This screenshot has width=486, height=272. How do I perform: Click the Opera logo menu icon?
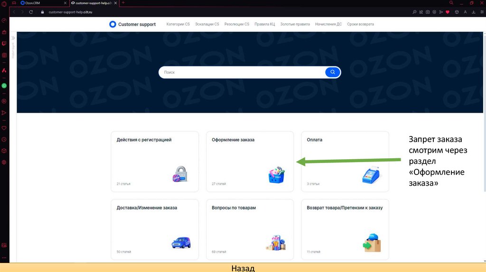point(4,4)
